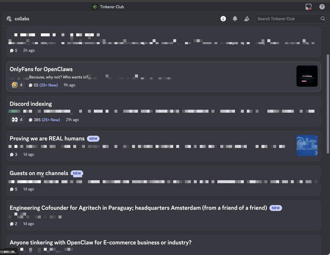Click the OnlyClaws thumbnail image

(307, 76)
